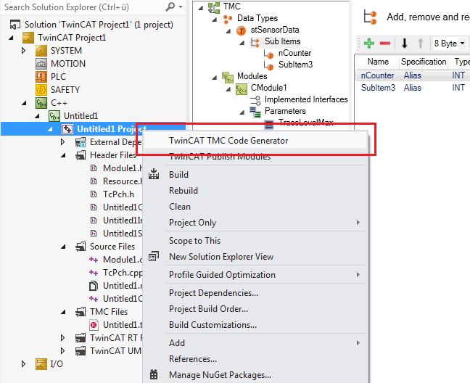Image resolution: width=470 pixels, height=383 pixels.
Task: Click the Name column header
Action: 378,62
